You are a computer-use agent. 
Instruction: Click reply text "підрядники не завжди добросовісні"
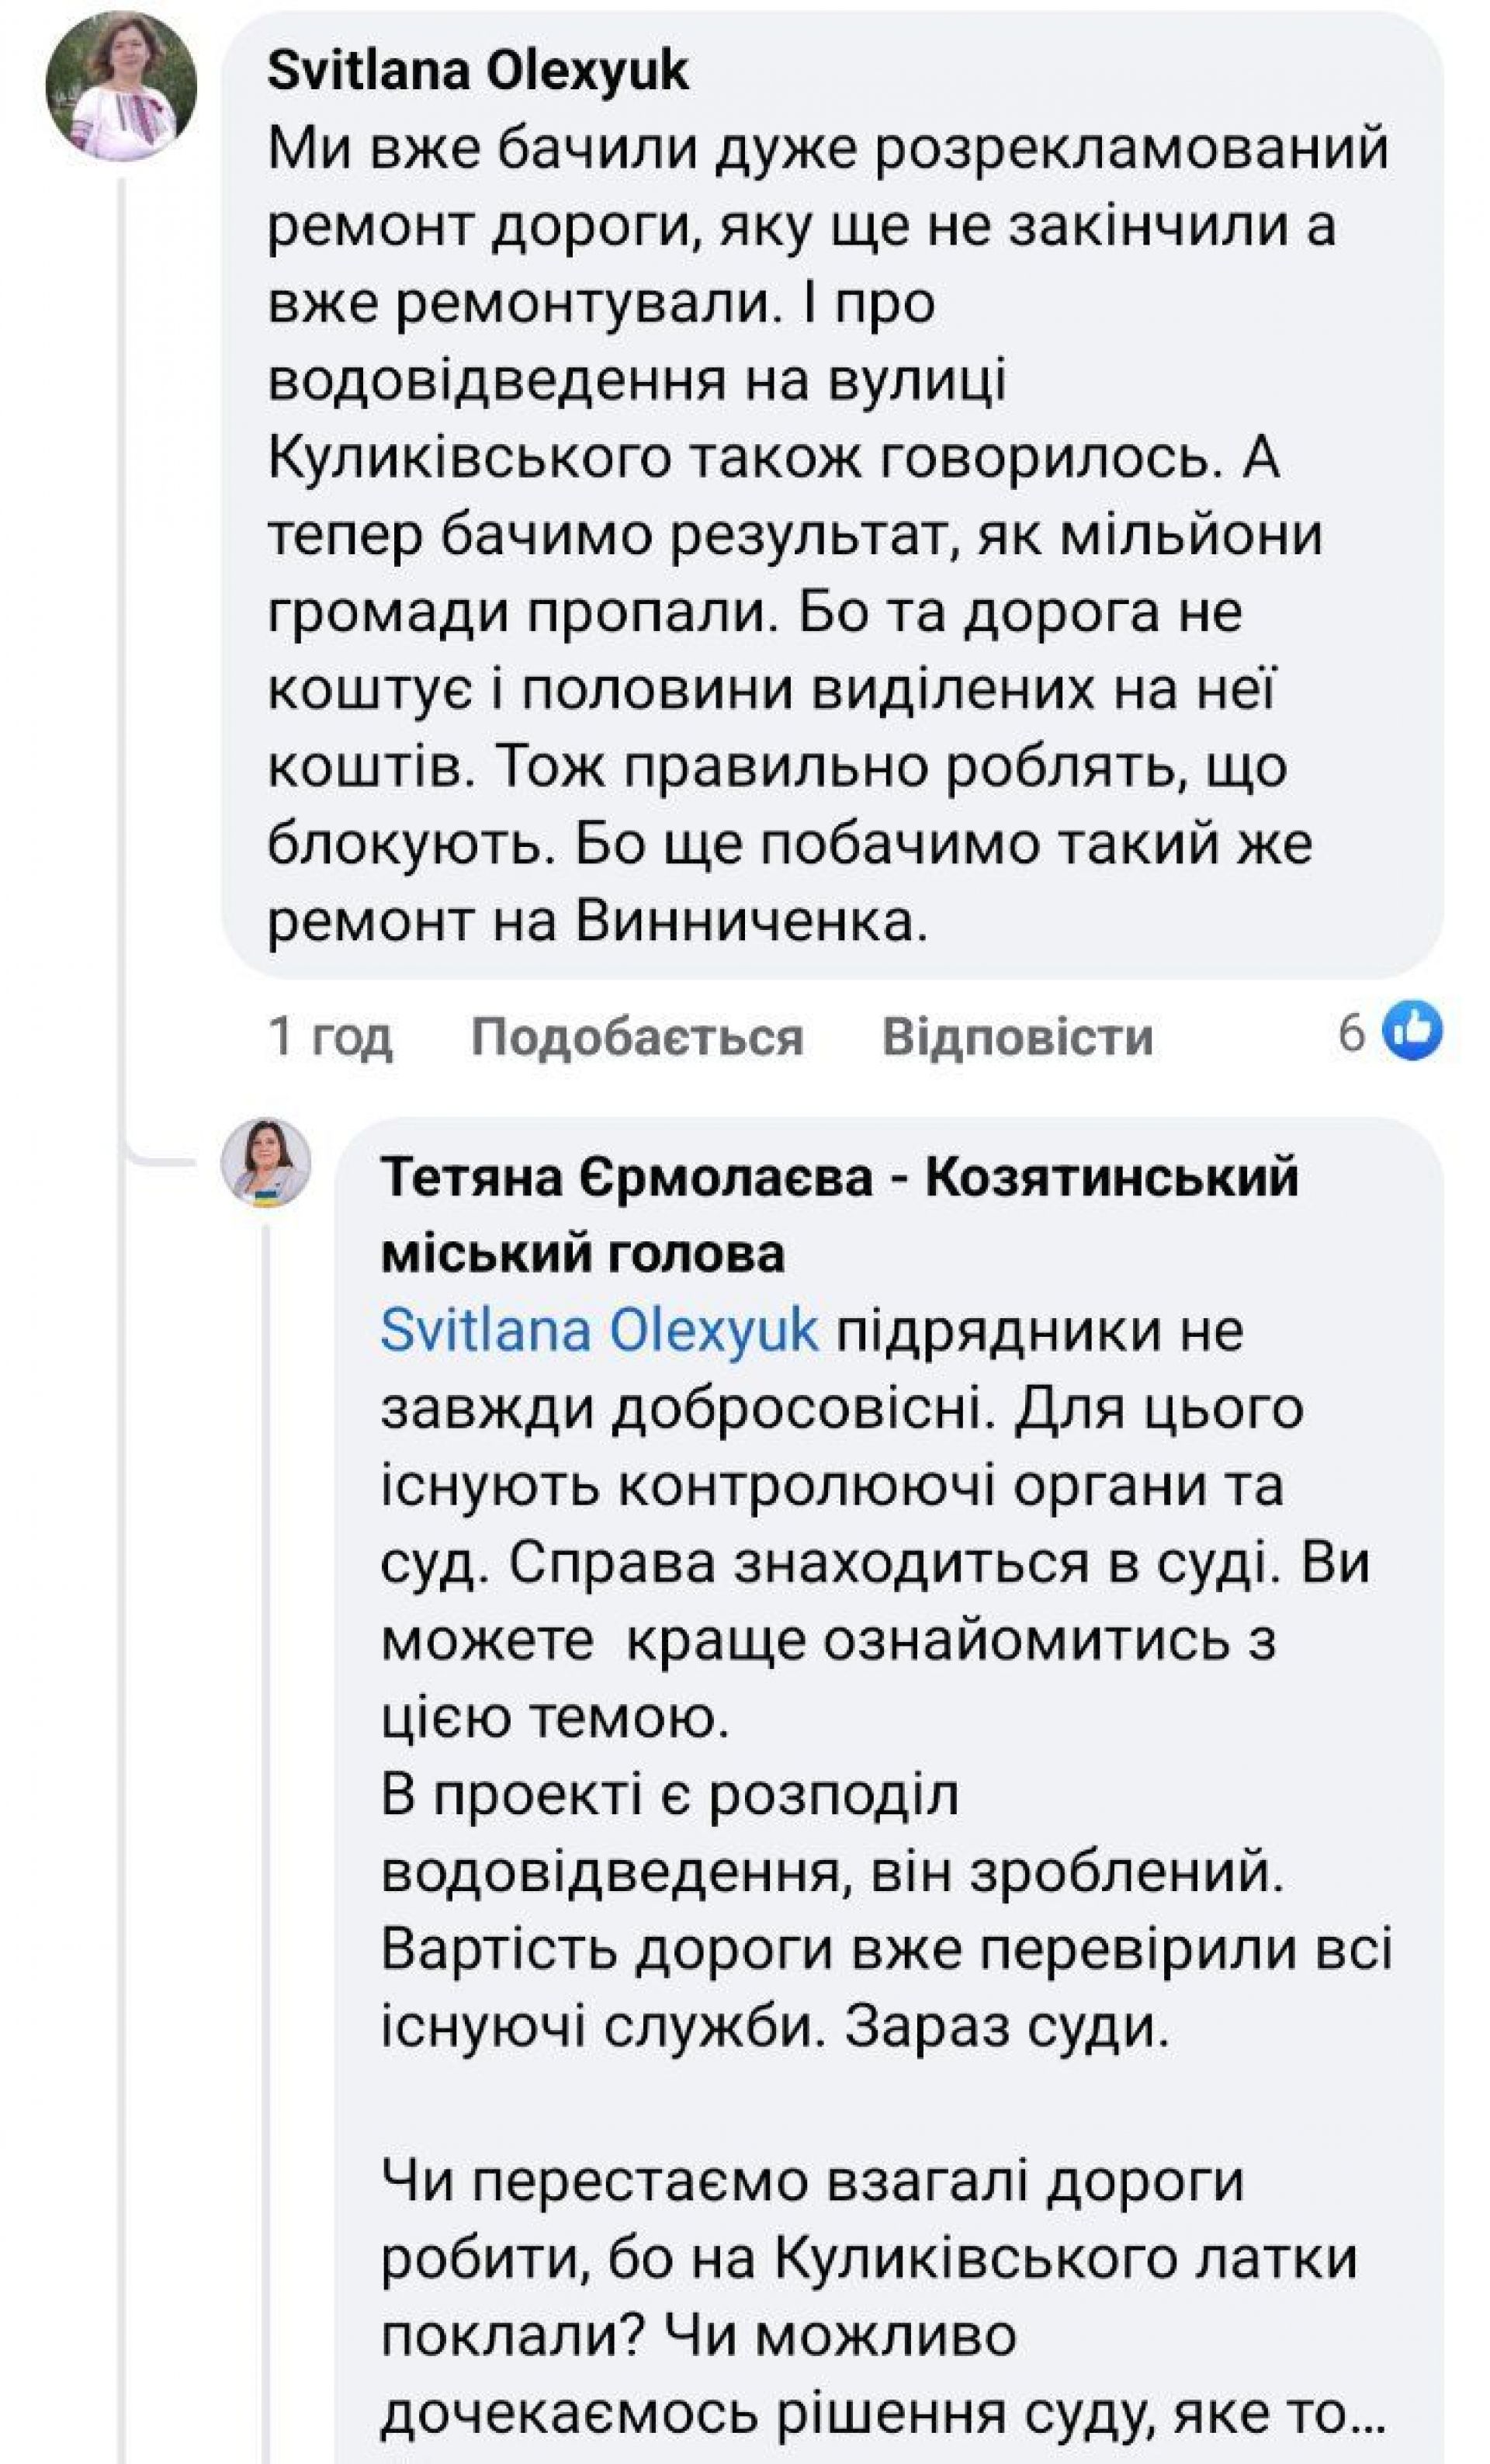point(1039,1333)
